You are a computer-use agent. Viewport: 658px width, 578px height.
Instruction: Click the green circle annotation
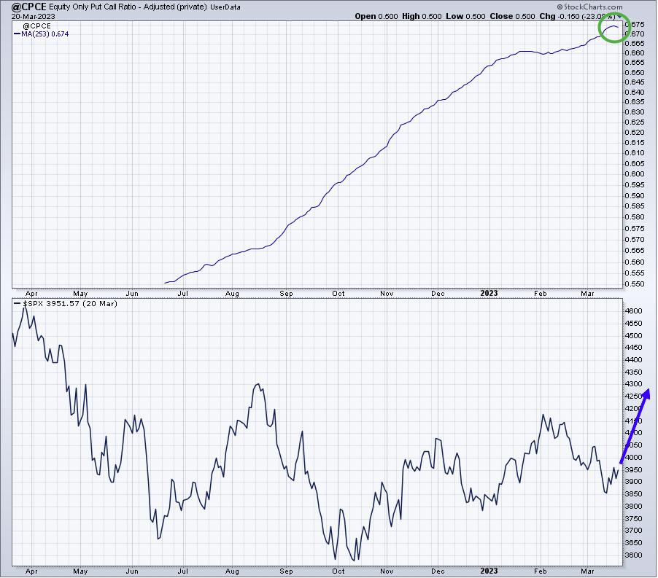[614, 28]
